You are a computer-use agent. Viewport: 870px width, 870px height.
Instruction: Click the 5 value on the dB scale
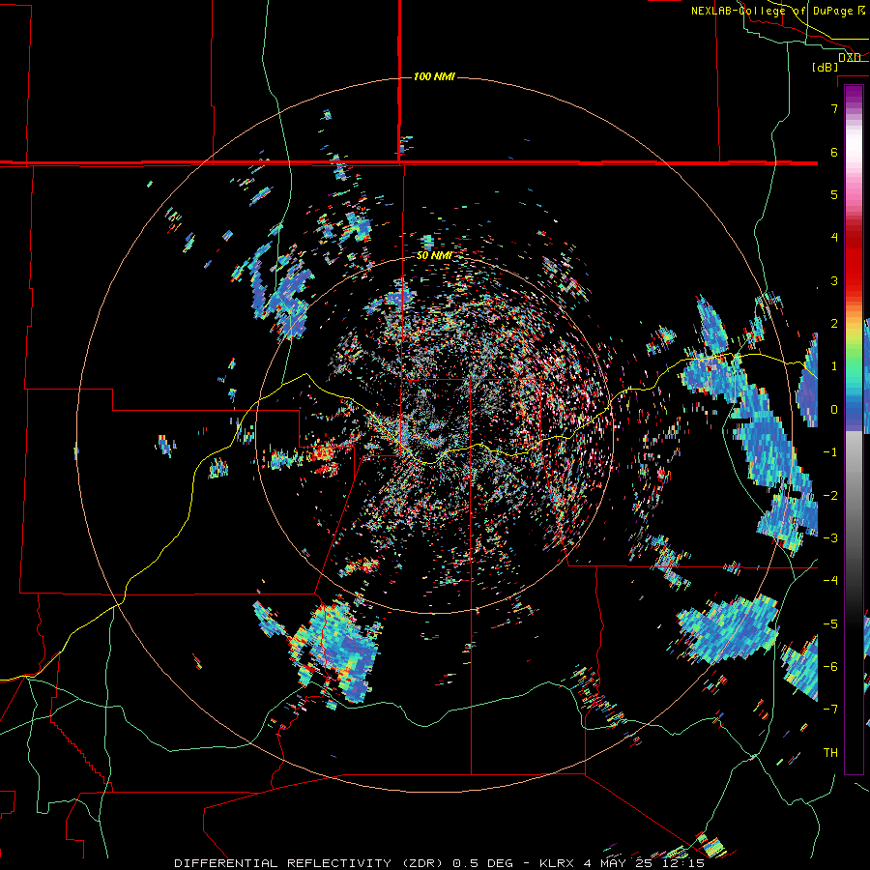point(834,194)
